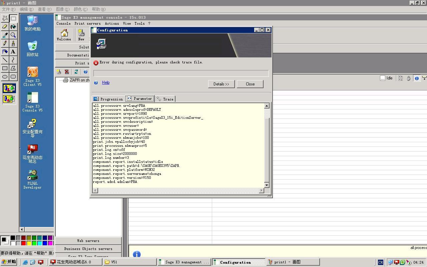Select the Fill With Color bucket tool
This screenshot has height=267, width=427.
[x=13, y=27]
